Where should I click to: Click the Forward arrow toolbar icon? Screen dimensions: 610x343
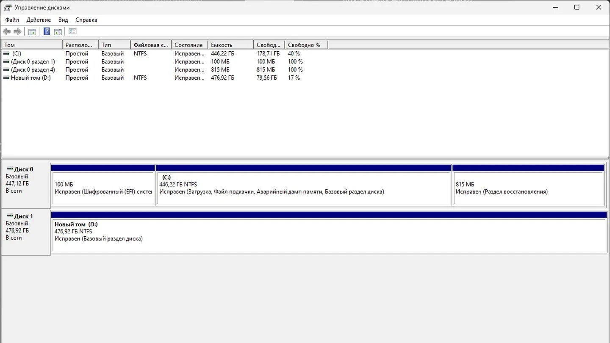(17, 31)
